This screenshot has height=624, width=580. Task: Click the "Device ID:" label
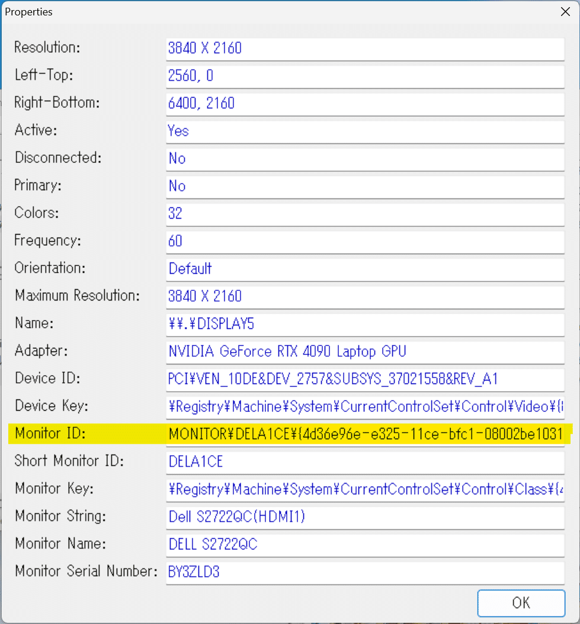point(47,379)
